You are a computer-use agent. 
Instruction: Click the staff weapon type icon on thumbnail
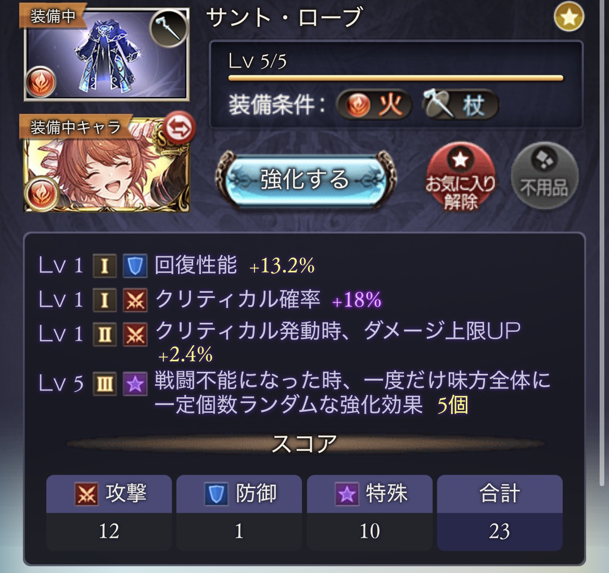(x=169, y=28)
